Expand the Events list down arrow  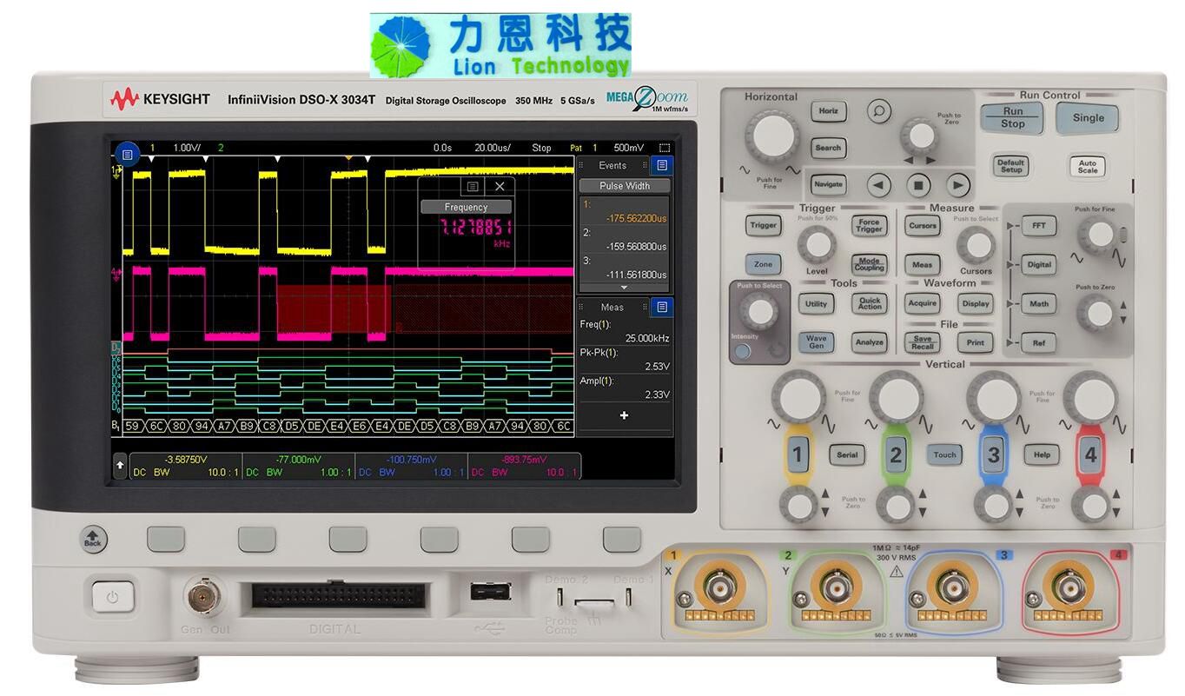pyautogui.click(x=623, y=287)
